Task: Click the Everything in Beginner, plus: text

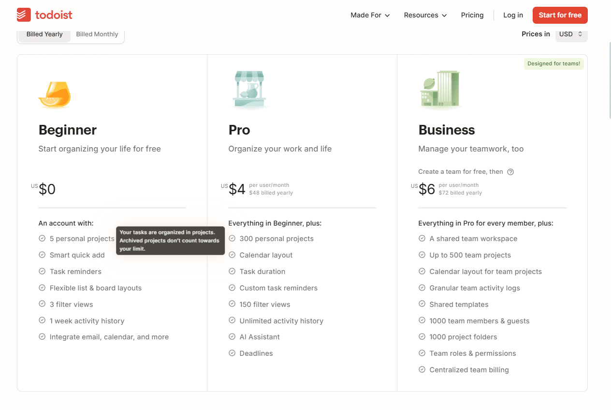Action: 275,223
